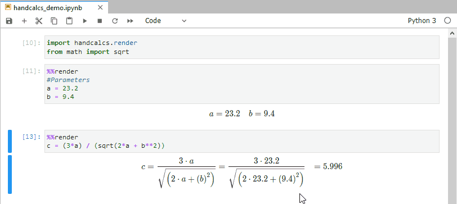Copy selected cells using the copy icon

(54, 21)
